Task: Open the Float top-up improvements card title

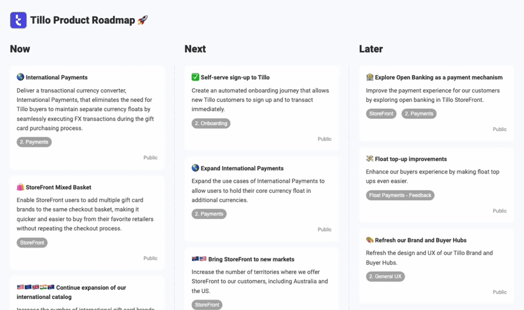Action: [410, 159]
